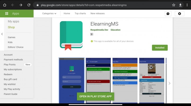Click the green Installed button
Screen dimensions: 191x106
coord(160,48)
